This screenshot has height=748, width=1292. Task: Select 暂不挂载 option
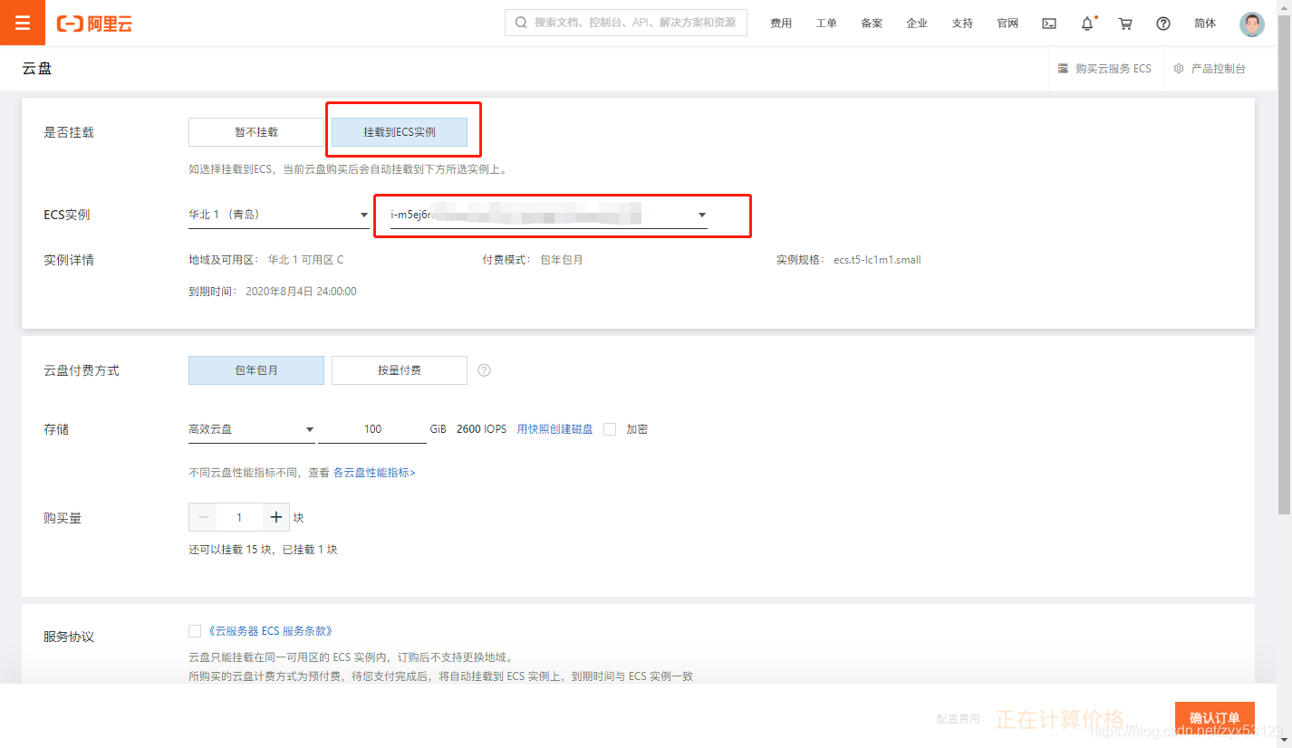point(256,132)
